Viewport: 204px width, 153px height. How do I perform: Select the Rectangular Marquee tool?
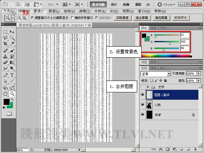5,32
